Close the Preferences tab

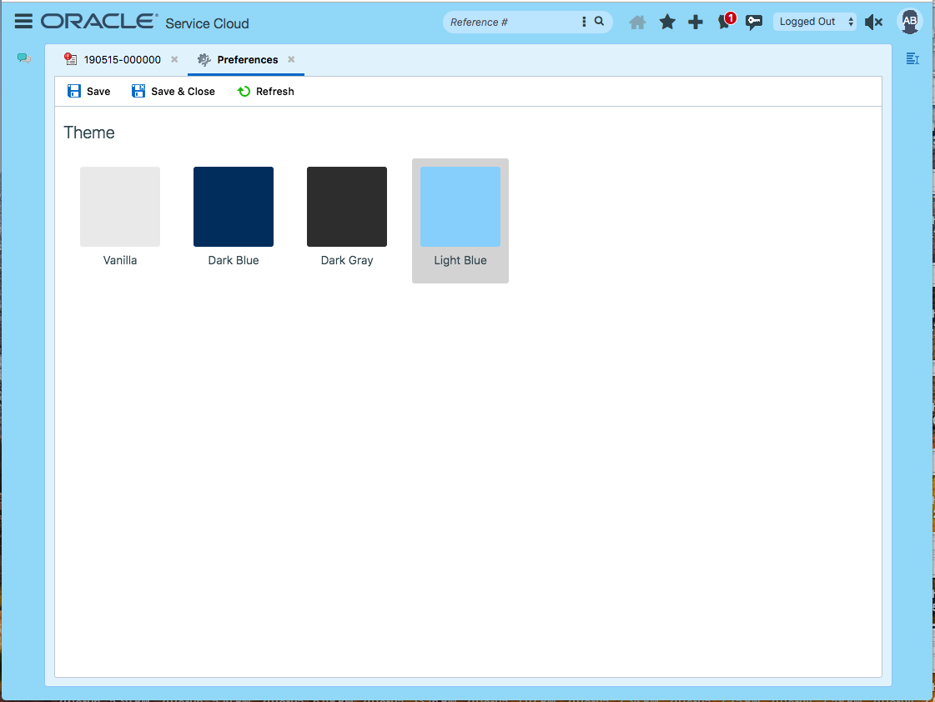tap(291, 59)
